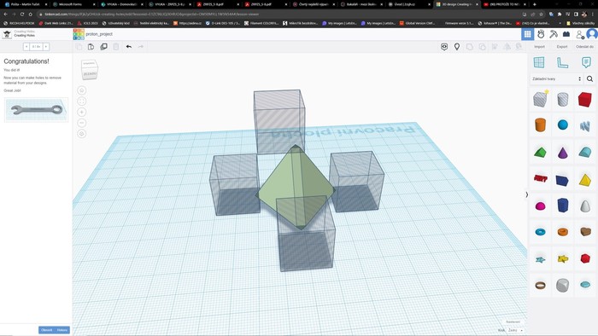Viewport: 598px width, 336px height.
Task: Click the Mirror tool icon
Action: coord(507,46)
